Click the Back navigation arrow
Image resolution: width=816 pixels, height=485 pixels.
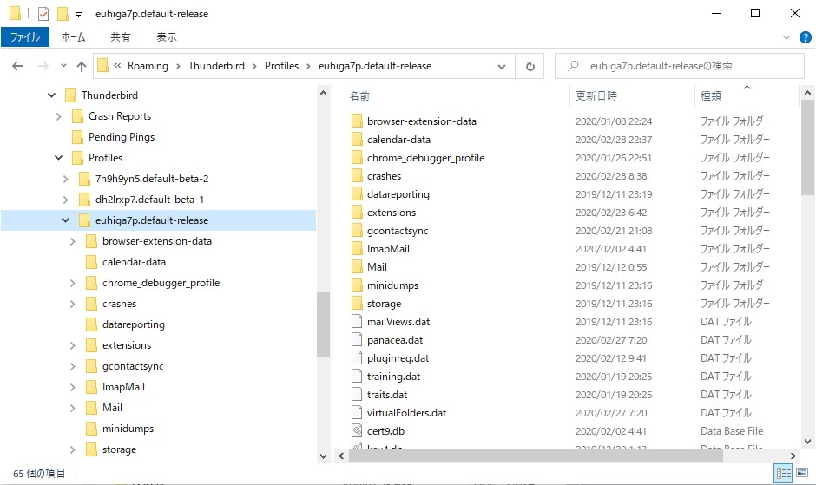(17, 66)
